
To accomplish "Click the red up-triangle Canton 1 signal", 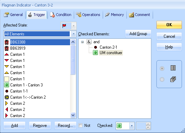I will point(6,54).
